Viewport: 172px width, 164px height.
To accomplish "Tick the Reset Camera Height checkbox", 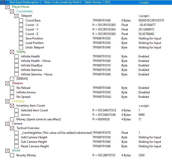I will (16, 146).
